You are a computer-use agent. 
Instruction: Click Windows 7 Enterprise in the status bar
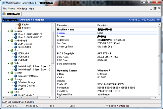[x=118, y=106]
